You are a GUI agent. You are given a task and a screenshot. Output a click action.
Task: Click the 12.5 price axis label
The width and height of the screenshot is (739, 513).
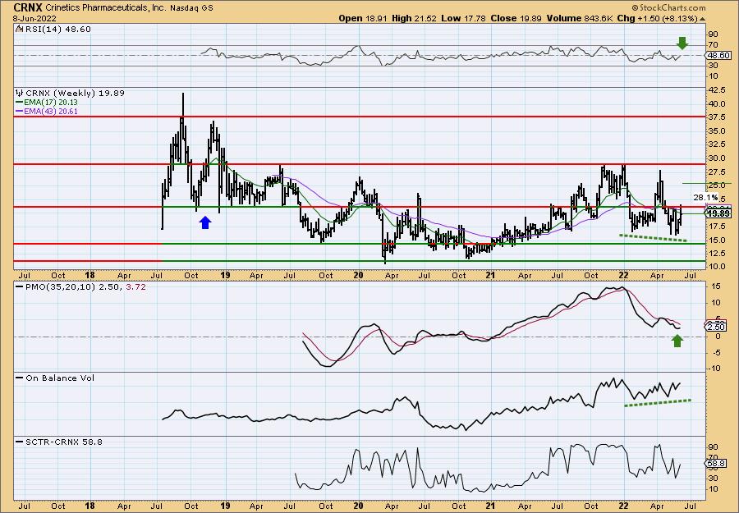point(717,254)
